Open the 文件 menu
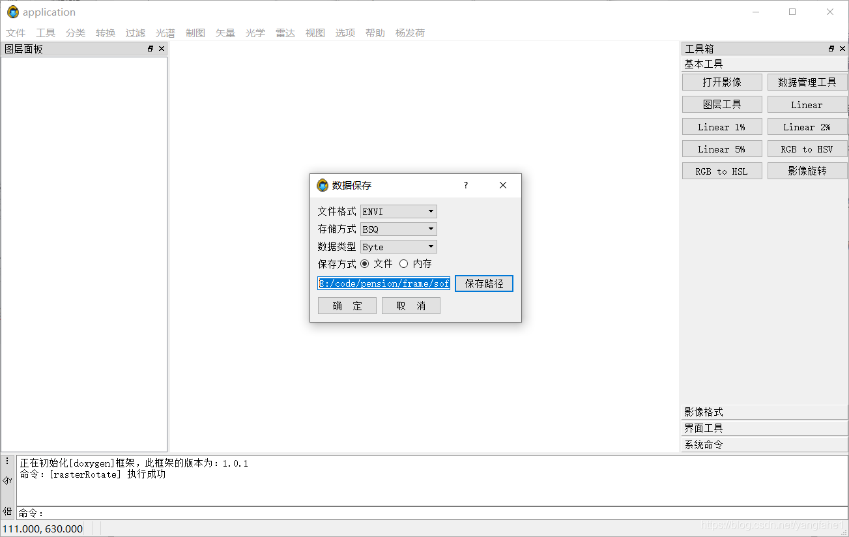Viewport: 849px width, 537px height. pos(16,33)
